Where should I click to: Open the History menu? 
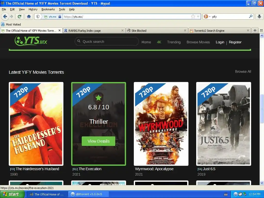click(x=33, y=9)
